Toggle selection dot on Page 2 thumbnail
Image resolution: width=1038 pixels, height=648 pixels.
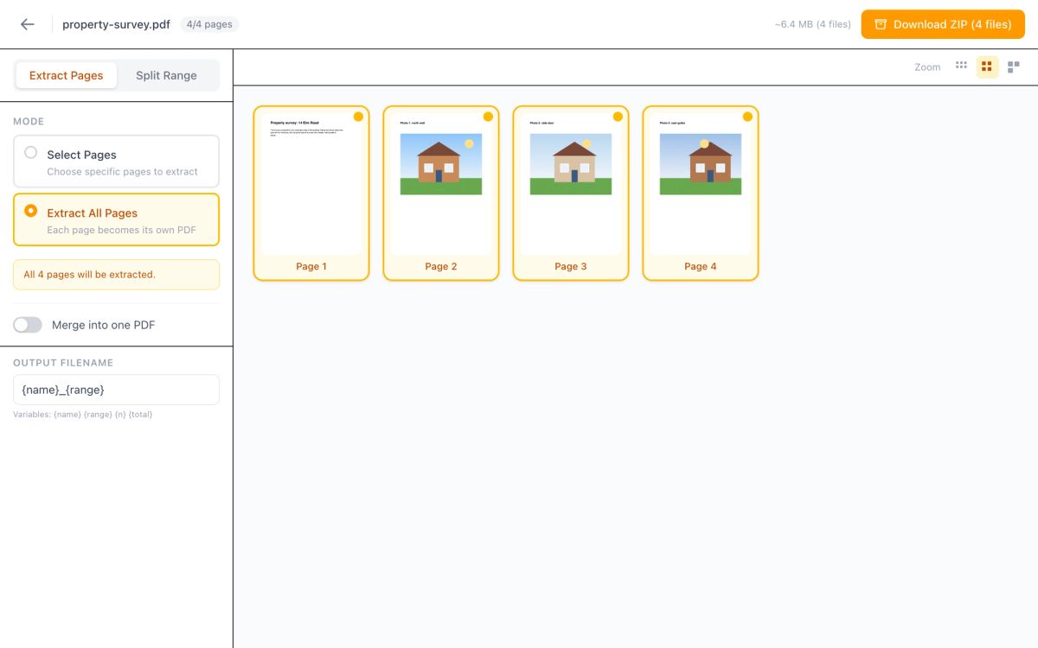pos(488,117)
